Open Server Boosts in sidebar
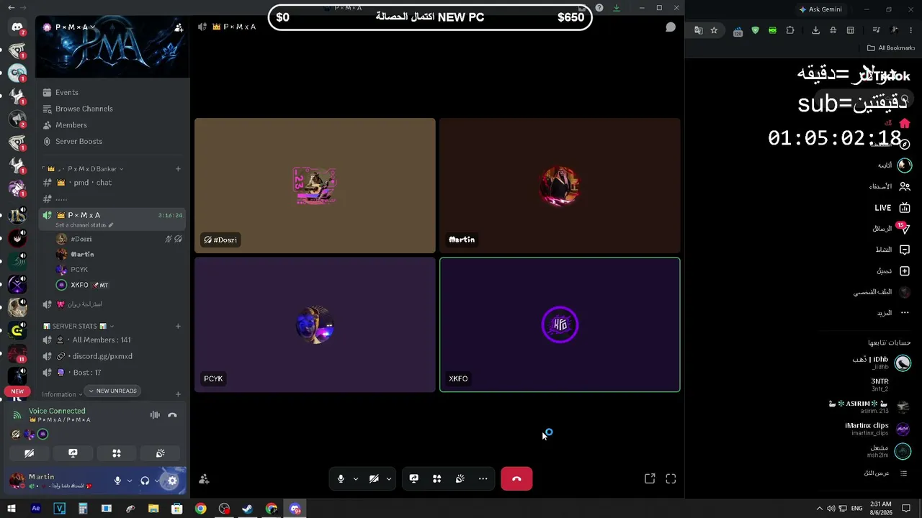 coord(79,142)
